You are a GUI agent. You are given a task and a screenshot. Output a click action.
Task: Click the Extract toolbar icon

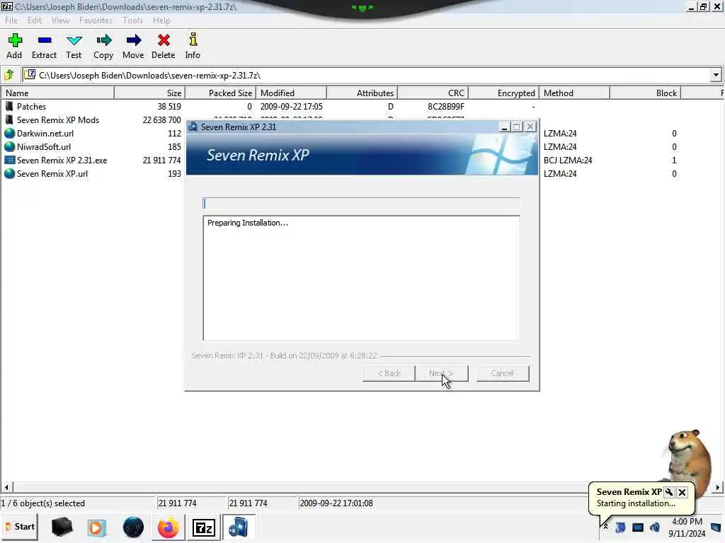(45, 40)
